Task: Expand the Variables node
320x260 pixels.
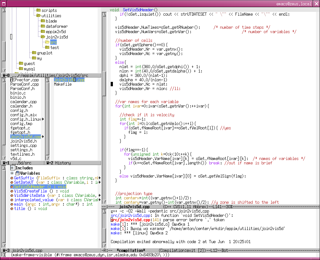Action: (x=12, y=173)
